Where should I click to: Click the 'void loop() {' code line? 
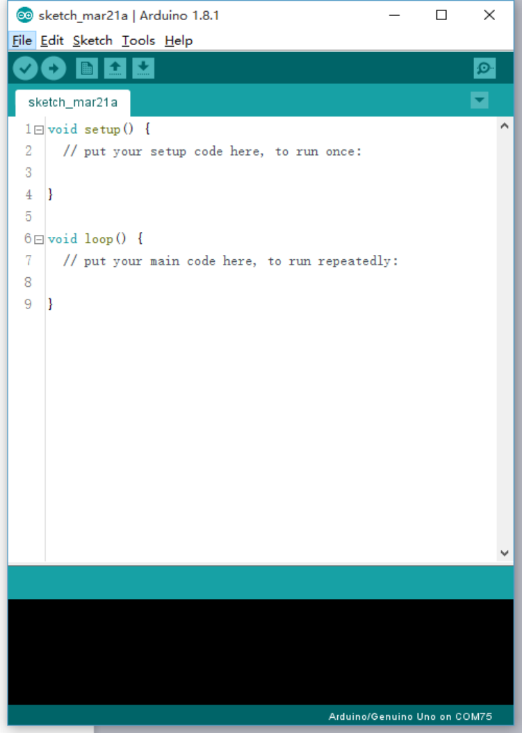click(95, 239)
